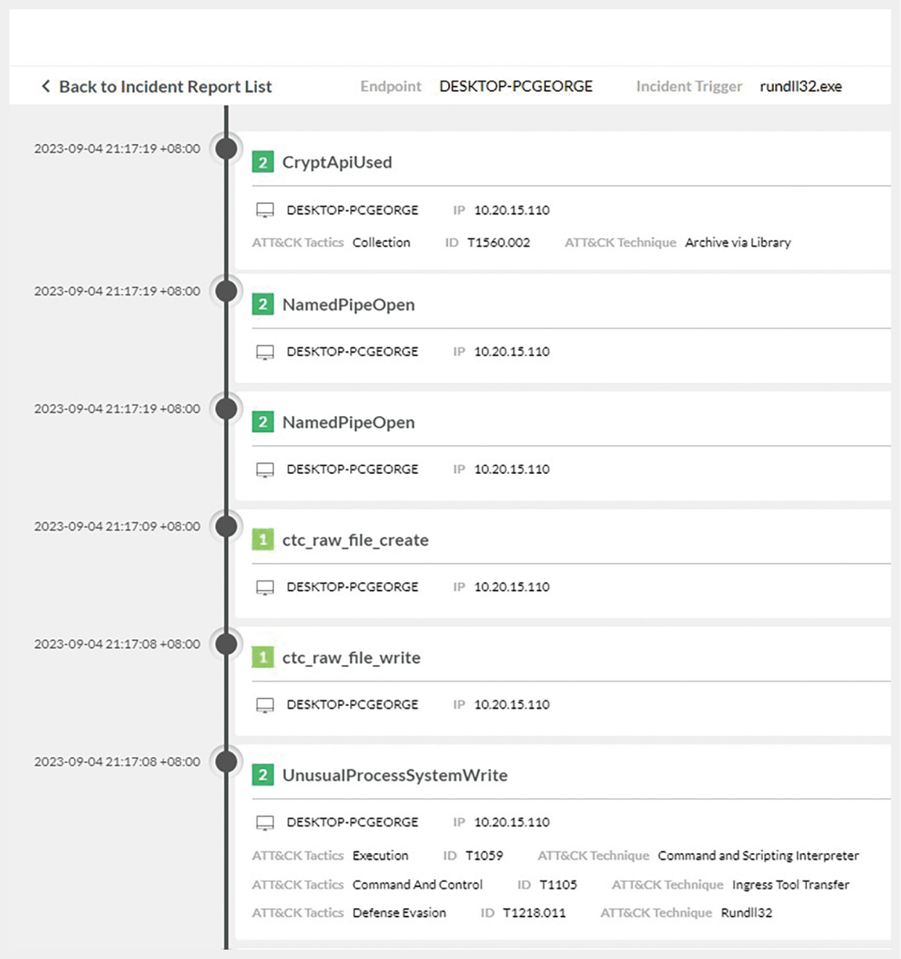
Task: Click ATT&CK ID T1218.011 for Rundll32
Action: [x=534, y=913]
